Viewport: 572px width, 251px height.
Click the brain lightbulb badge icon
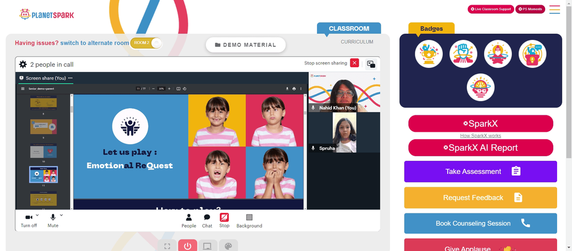point(480,87)
